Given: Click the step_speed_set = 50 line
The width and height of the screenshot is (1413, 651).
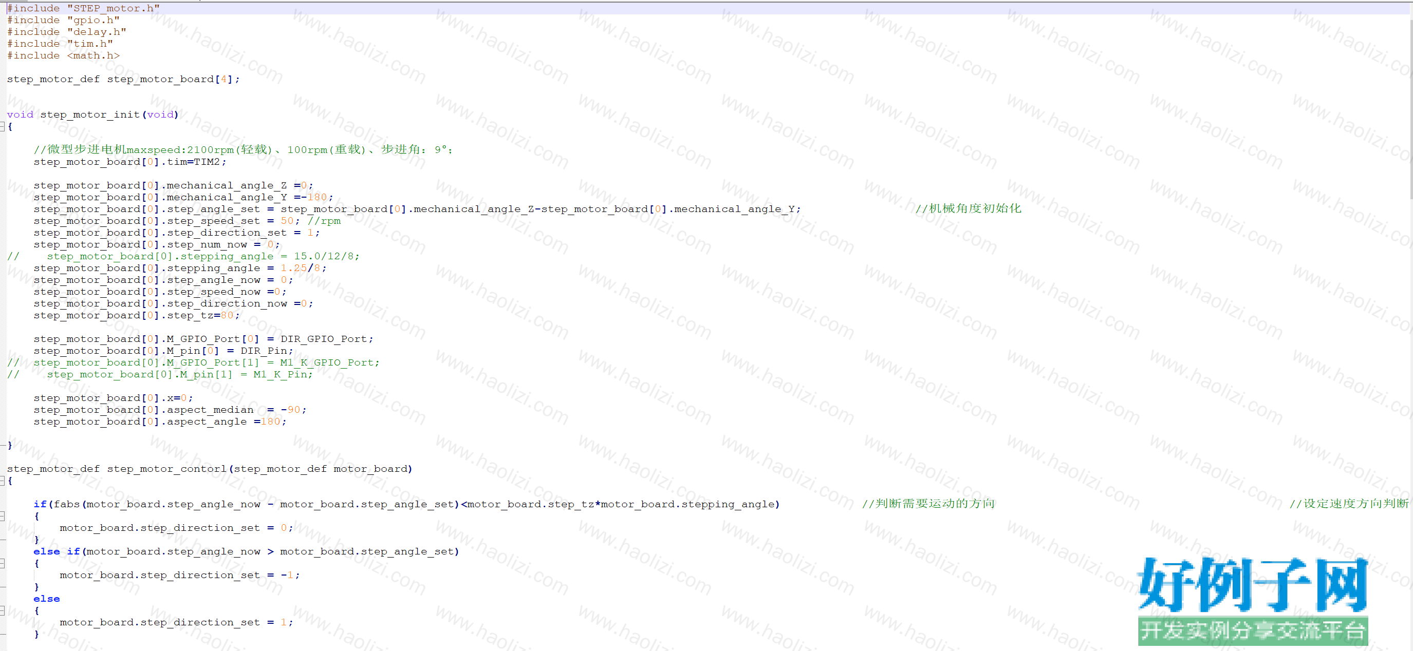Looking at the screenshot, I should [187, 221].
